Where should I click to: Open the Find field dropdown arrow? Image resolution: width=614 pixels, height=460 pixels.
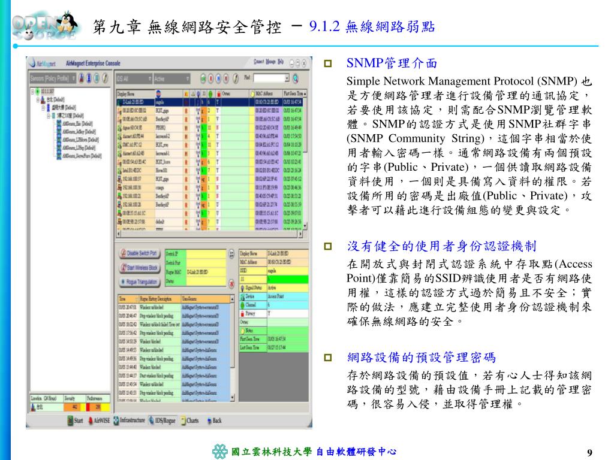(x=287, y=78)
